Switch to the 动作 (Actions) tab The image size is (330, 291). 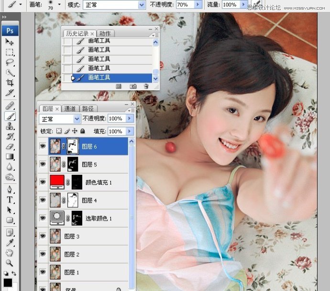(105, 33)
